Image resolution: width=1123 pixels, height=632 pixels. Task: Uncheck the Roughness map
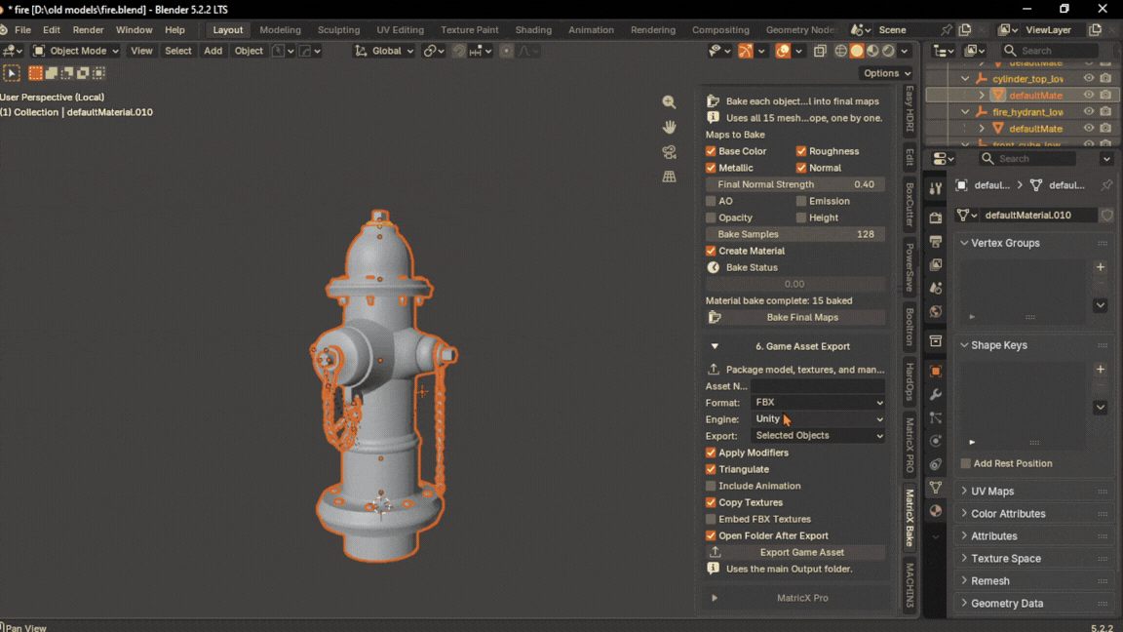pyautogui.click(x=800, y=151)
